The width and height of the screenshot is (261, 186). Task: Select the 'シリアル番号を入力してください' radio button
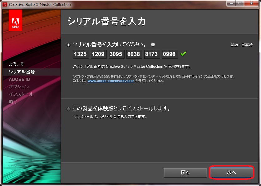68,45
